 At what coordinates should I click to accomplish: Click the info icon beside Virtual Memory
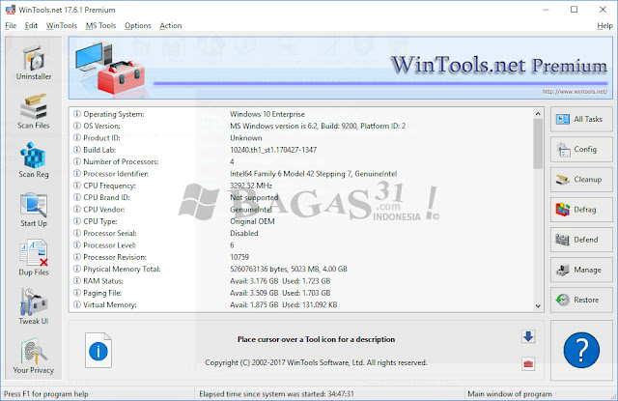pyautogui.click(x=77, y=304)
